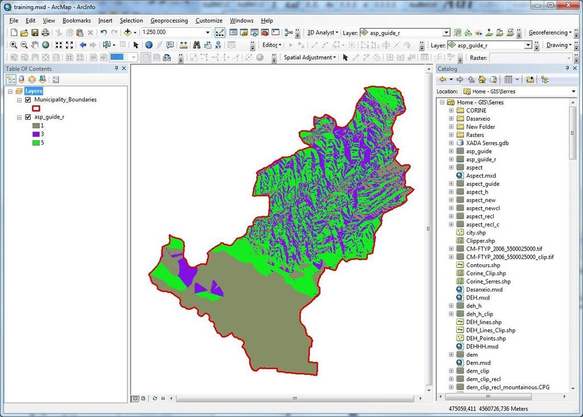This screenshot has height=417, width=583.
Task: Click the Add Data button
Action: pos(128,32)
